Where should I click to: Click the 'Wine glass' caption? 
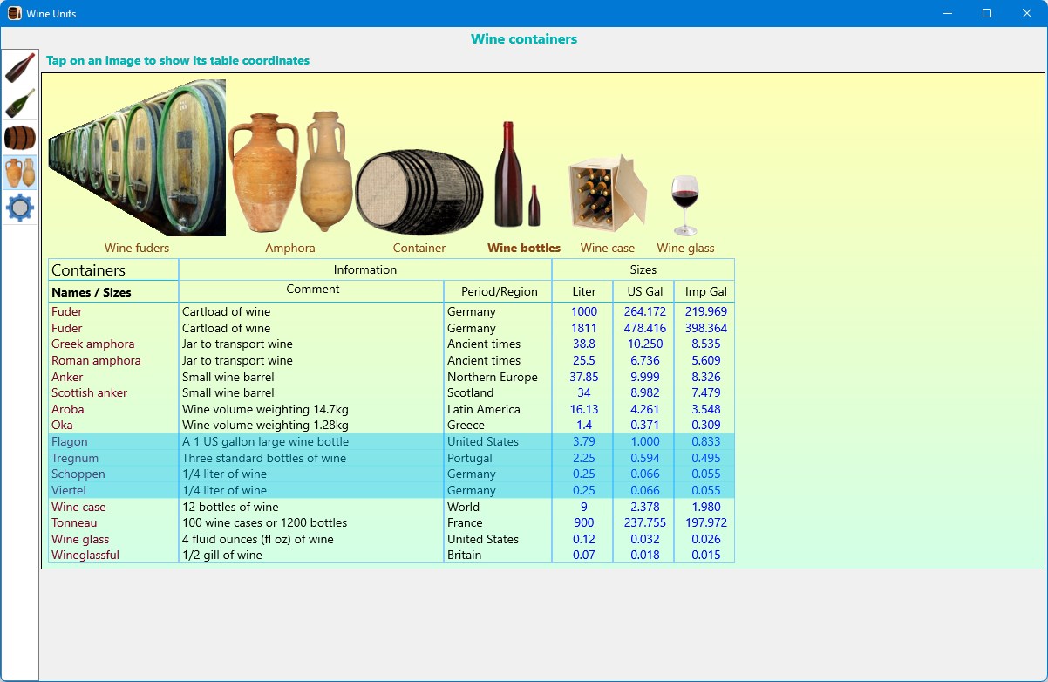[685, 248]
